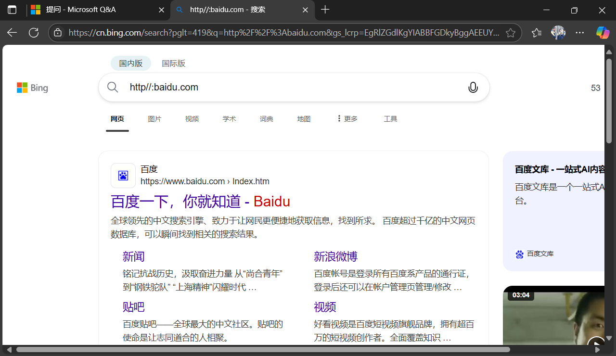
Task: Reload the page with the refresh icon
Action: [x=34, y=33]
